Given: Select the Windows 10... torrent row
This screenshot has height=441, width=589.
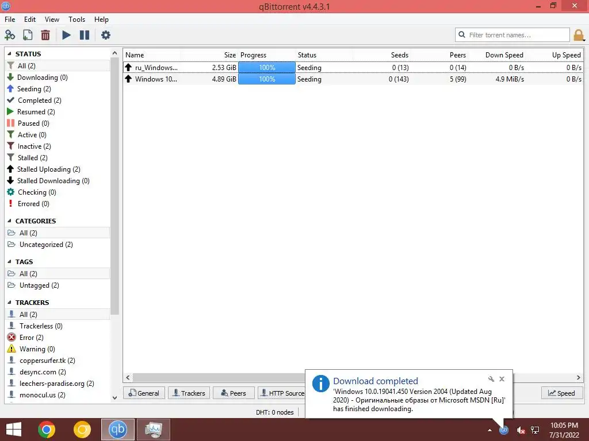Looking at the screenshot, I should [x=353, y=79].
